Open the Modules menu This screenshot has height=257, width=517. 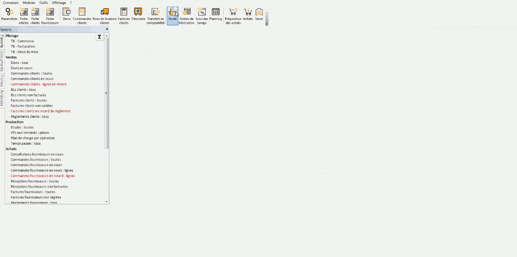tap(28, 2)
